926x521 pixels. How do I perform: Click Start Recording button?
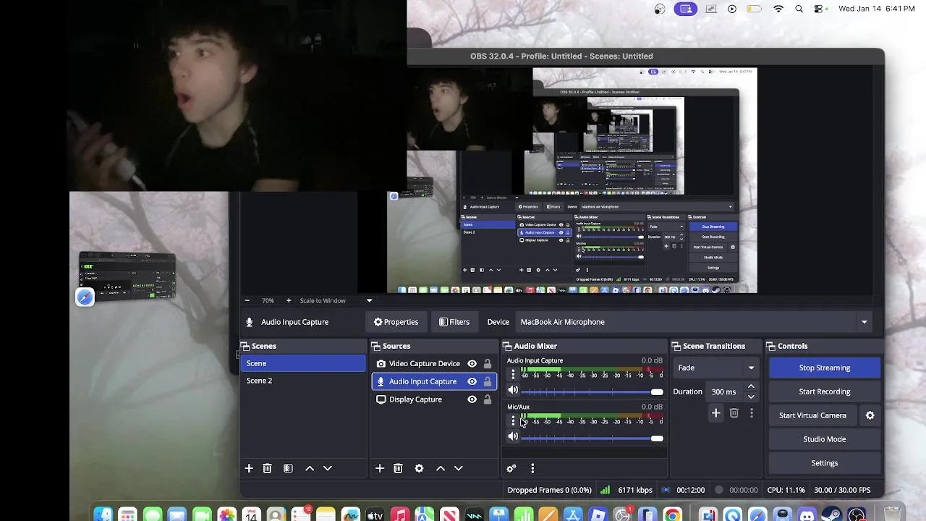coord(825,391)
